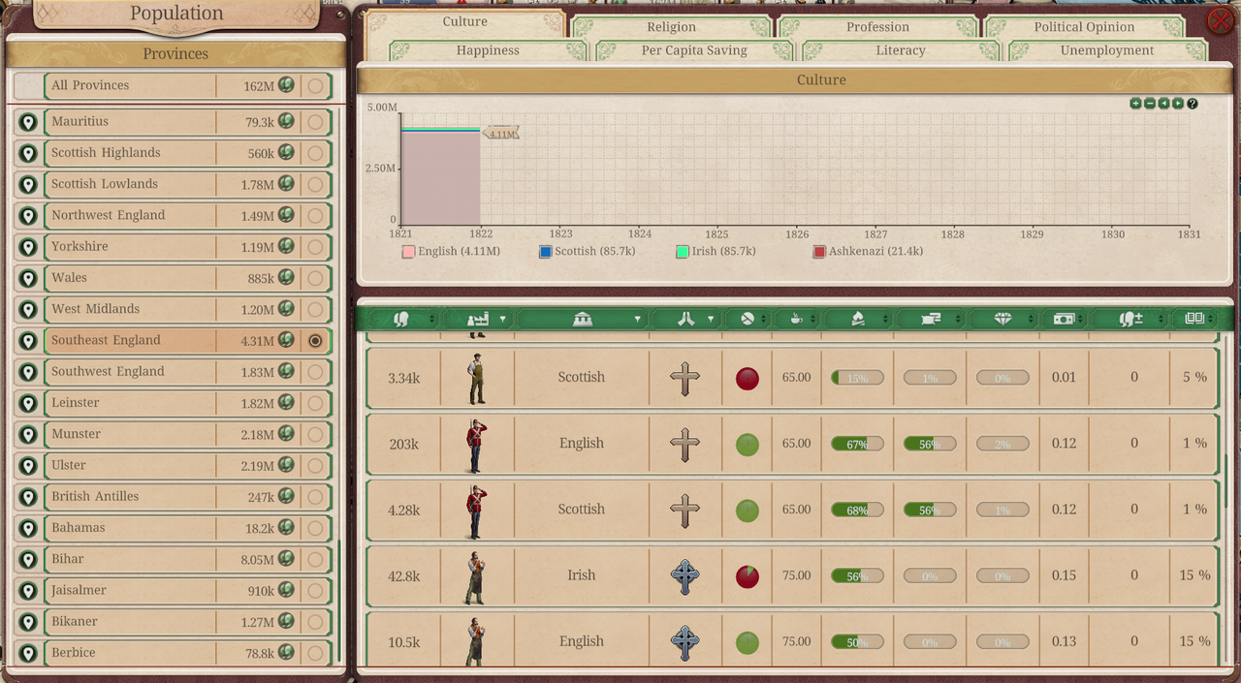Zoom out the chart with minus icon
The image size is (1241, 683).
click(x=1150, y=104)
